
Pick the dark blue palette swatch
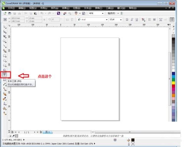click(174, 73)
